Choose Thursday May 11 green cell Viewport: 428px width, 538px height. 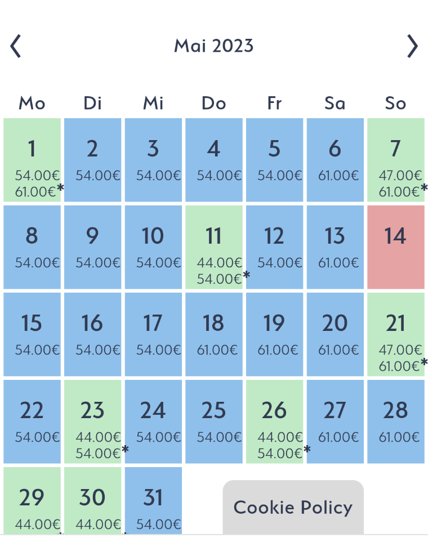tap(214, 247)
